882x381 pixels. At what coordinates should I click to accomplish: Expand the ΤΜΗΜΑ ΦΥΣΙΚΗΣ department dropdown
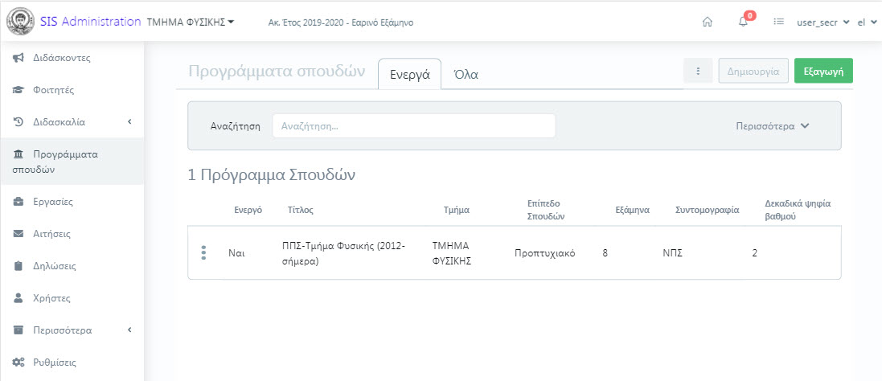pos(191,23)
